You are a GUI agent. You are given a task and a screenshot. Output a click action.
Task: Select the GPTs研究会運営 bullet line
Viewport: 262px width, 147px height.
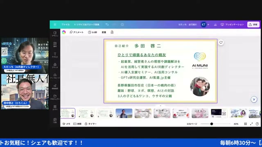coord(145,78)
